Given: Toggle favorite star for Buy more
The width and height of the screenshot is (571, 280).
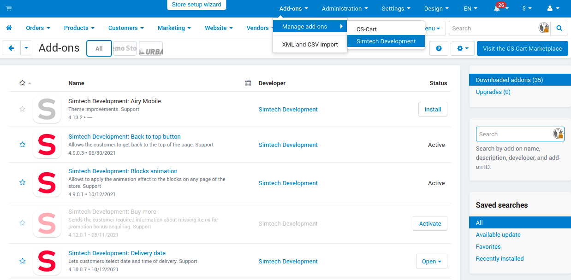Looking at the screenshot, I should point(22,223).
